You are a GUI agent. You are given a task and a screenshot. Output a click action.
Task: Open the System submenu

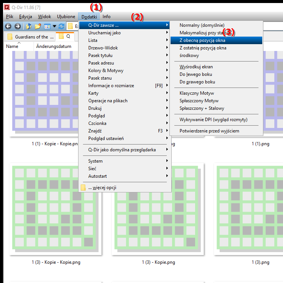(x=125, y=161)
